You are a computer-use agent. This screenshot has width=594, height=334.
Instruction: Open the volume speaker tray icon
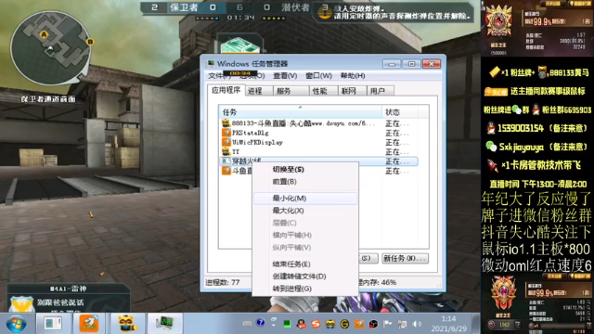(417, 324)
